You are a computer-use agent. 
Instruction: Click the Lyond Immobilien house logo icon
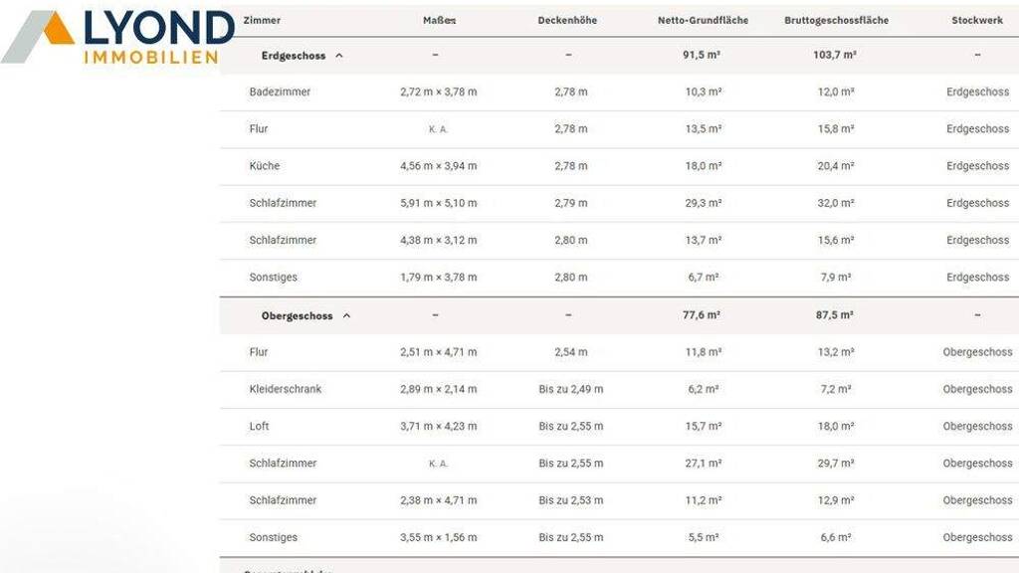[x=40, y=36]
